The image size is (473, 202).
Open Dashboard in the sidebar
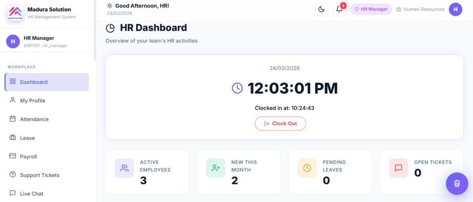pyautogui.click(x=47, y=82)
